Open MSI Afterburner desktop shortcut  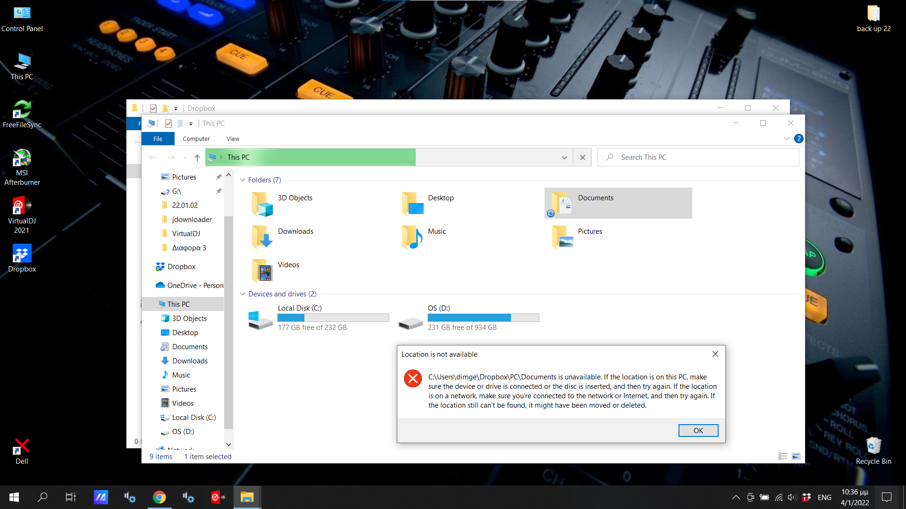(x=22, y=167)
